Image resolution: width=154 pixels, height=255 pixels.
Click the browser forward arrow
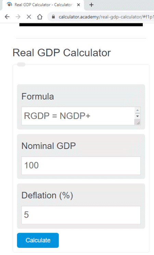(18, 17)
